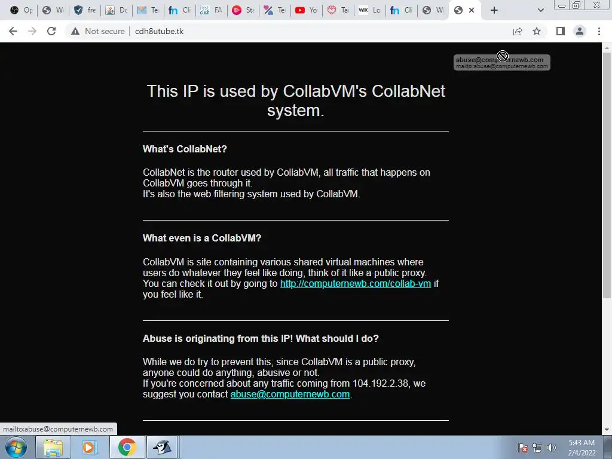The width and height of the screenshot is (612, 459).
Task: Click the address bar URL cdh8utube.tk
Action: coord(159,31)
